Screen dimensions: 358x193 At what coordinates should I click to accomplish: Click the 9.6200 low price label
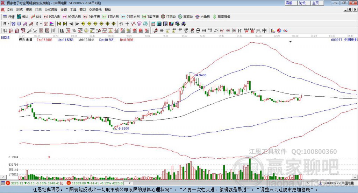click(124, 129)
